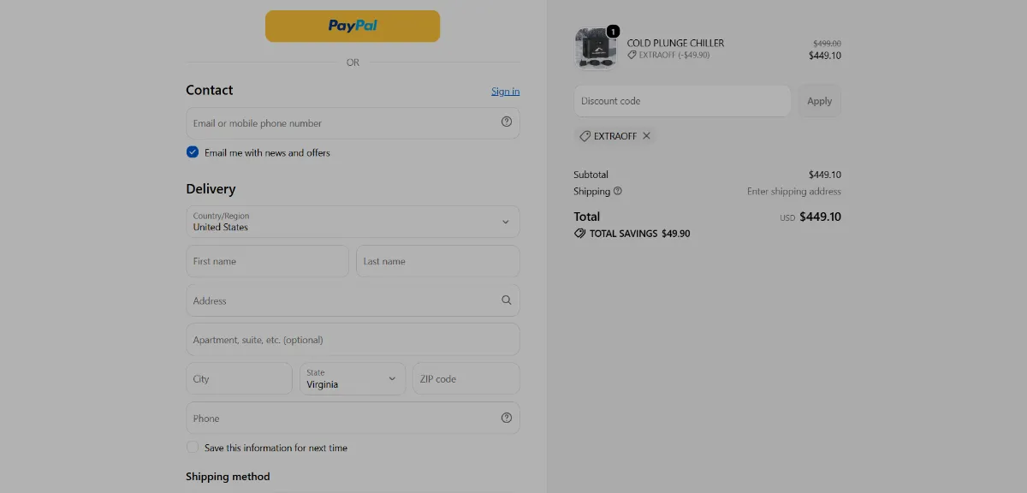Screen dimensions: 1027x493
Task: Click the crossed-out $499.00 original price
Action: [827, 43]
